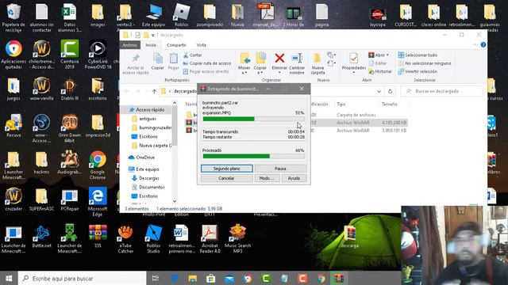Select CyberLink PowerDVD 16 desktop icon
This screenshot has height=285, width=508.
coord(98,55)
